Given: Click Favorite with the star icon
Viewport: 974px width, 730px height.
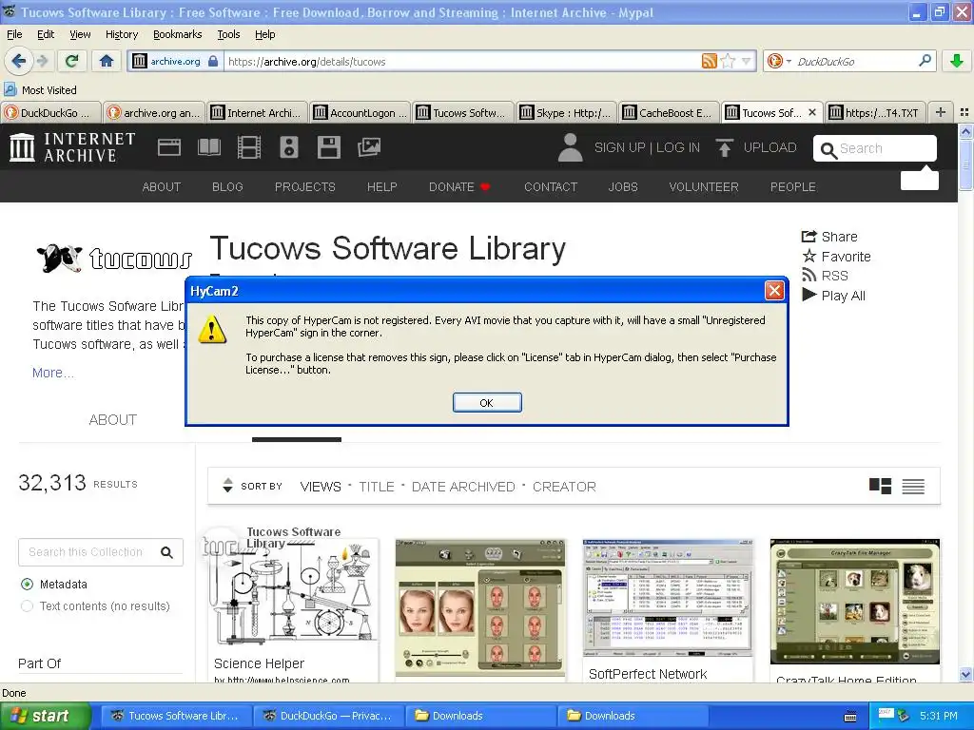Looking at the screenshot, I should click(836, 257).
